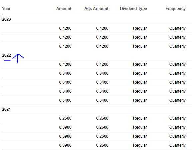Click the blue hand-drawn up arrow
The image size is (192, 150).
coord(18,59)
